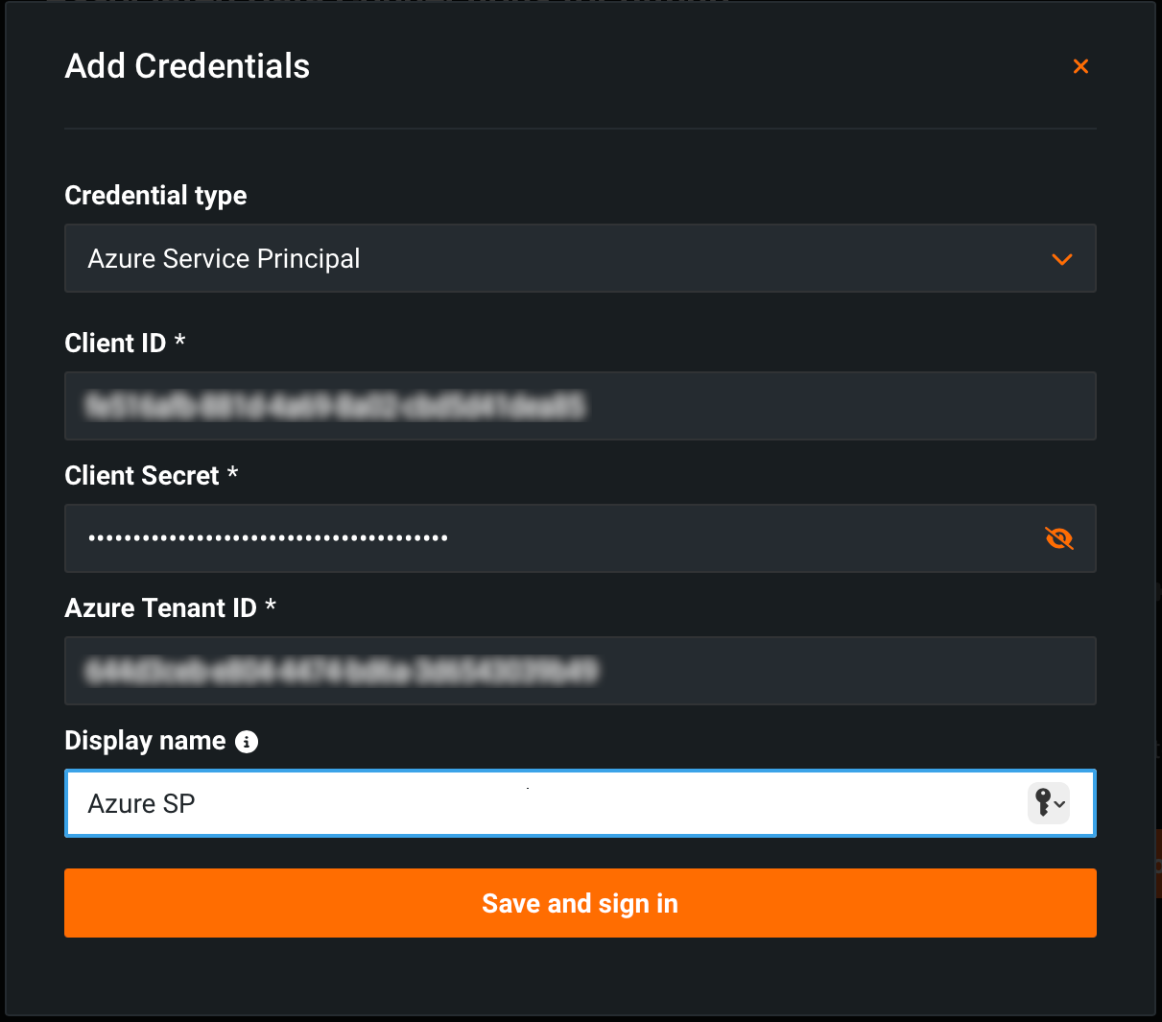
Task: Open the Credential type dropdown
Action: point(580,258)
